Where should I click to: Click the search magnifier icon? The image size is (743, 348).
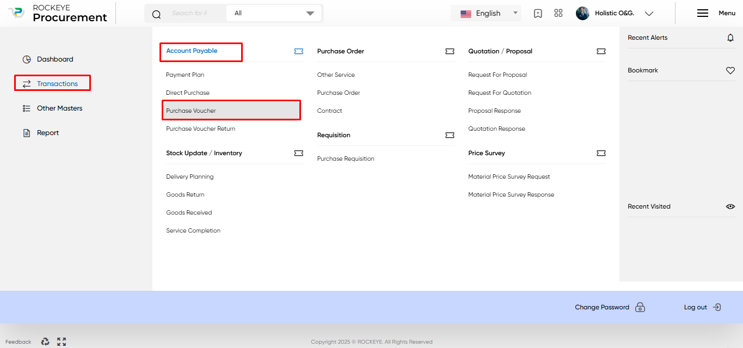click(156, 14)
